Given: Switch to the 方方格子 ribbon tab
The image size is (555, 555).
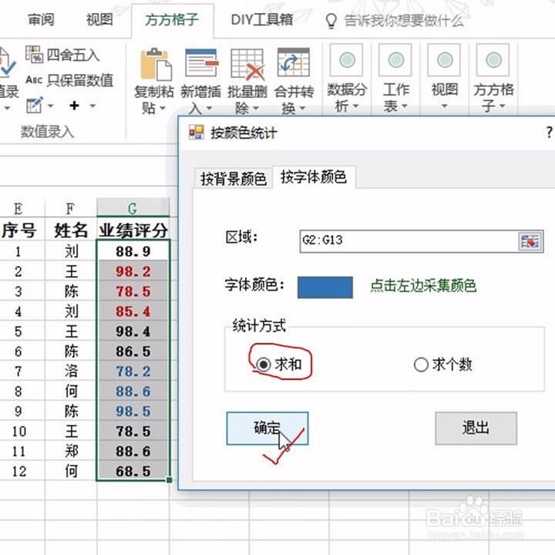Looking at the screenshot, I should pos(172,20).
